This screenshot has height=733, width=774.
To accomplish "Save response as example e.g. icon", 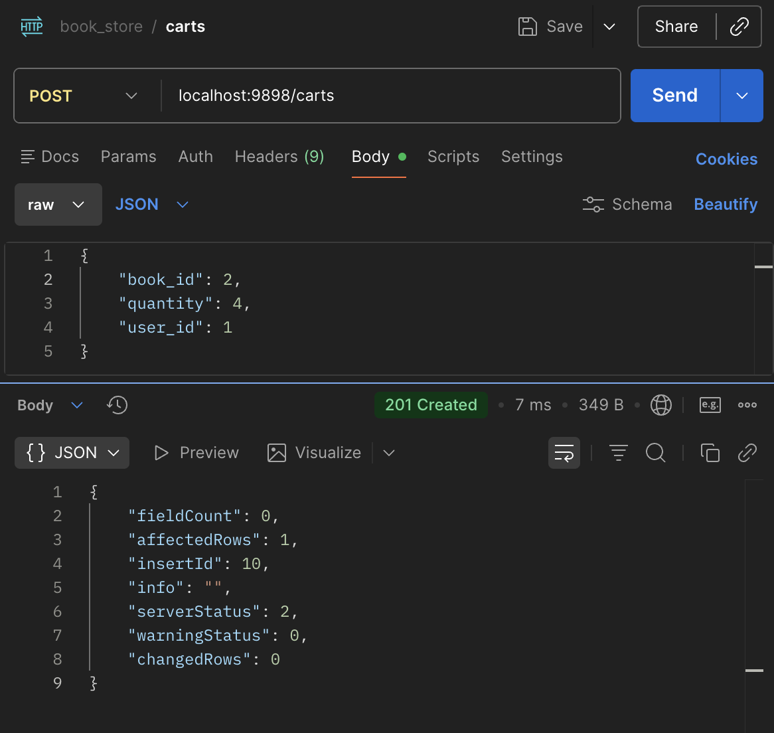I will 710,405.
